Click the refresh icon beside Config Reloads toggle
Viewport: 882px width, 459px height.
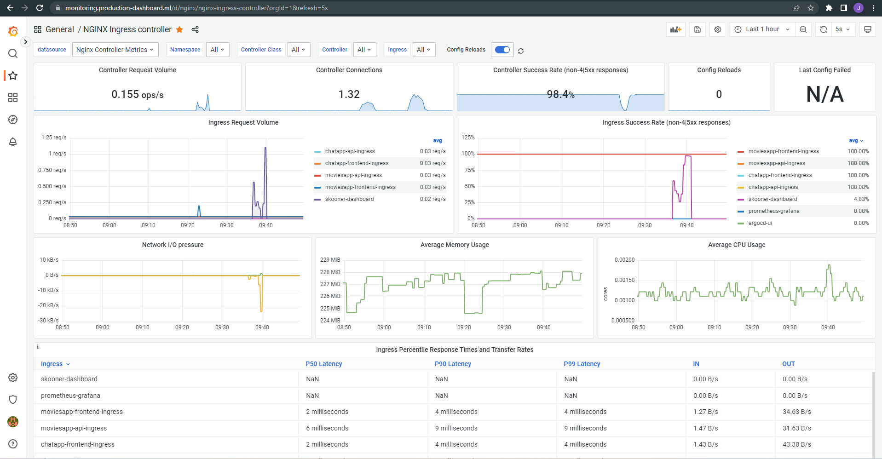521,51
